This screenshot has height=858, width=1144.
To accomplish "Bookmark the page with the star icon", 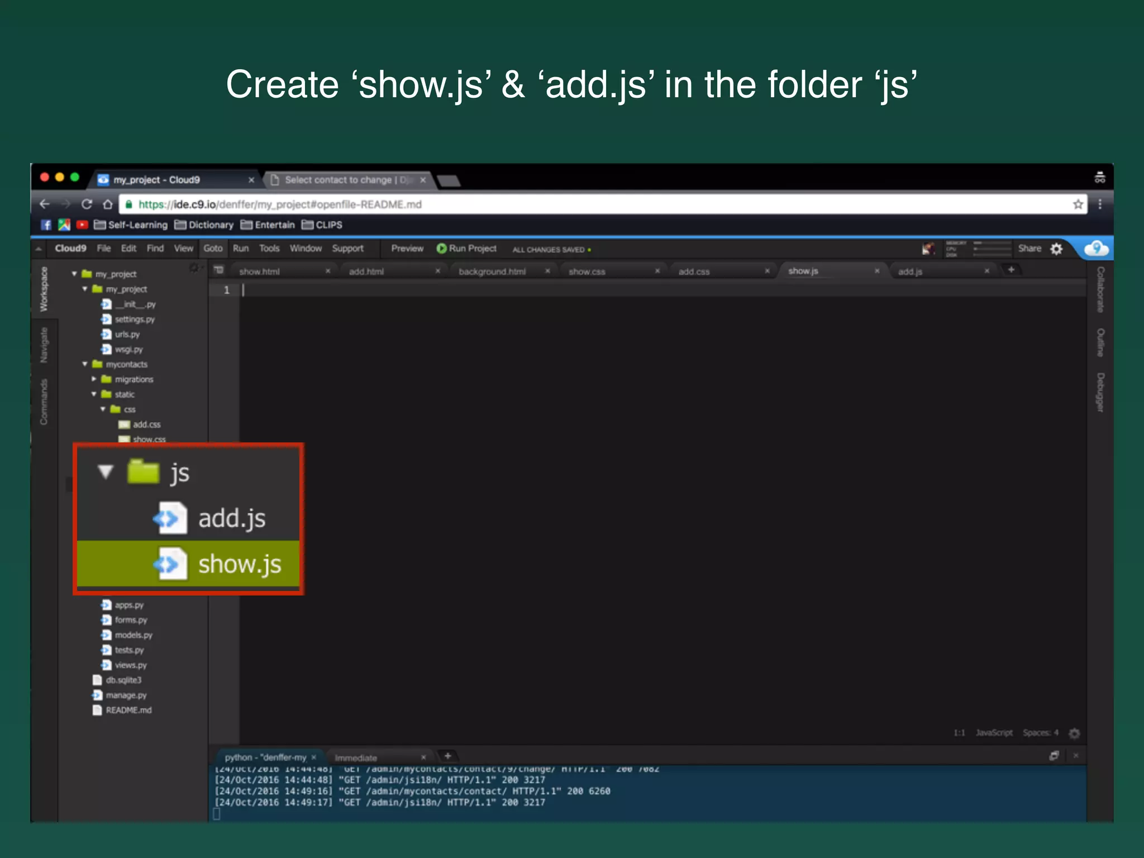I will point(1078,204).
